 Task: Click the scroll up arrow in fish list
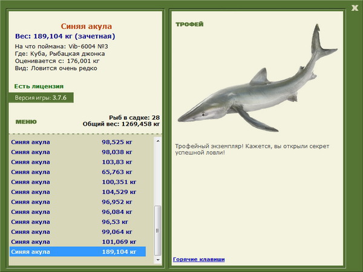(x=158, y=141)
